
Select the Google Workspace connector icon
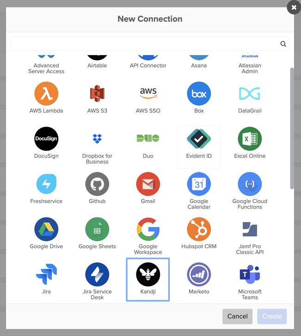click(148, 229)
